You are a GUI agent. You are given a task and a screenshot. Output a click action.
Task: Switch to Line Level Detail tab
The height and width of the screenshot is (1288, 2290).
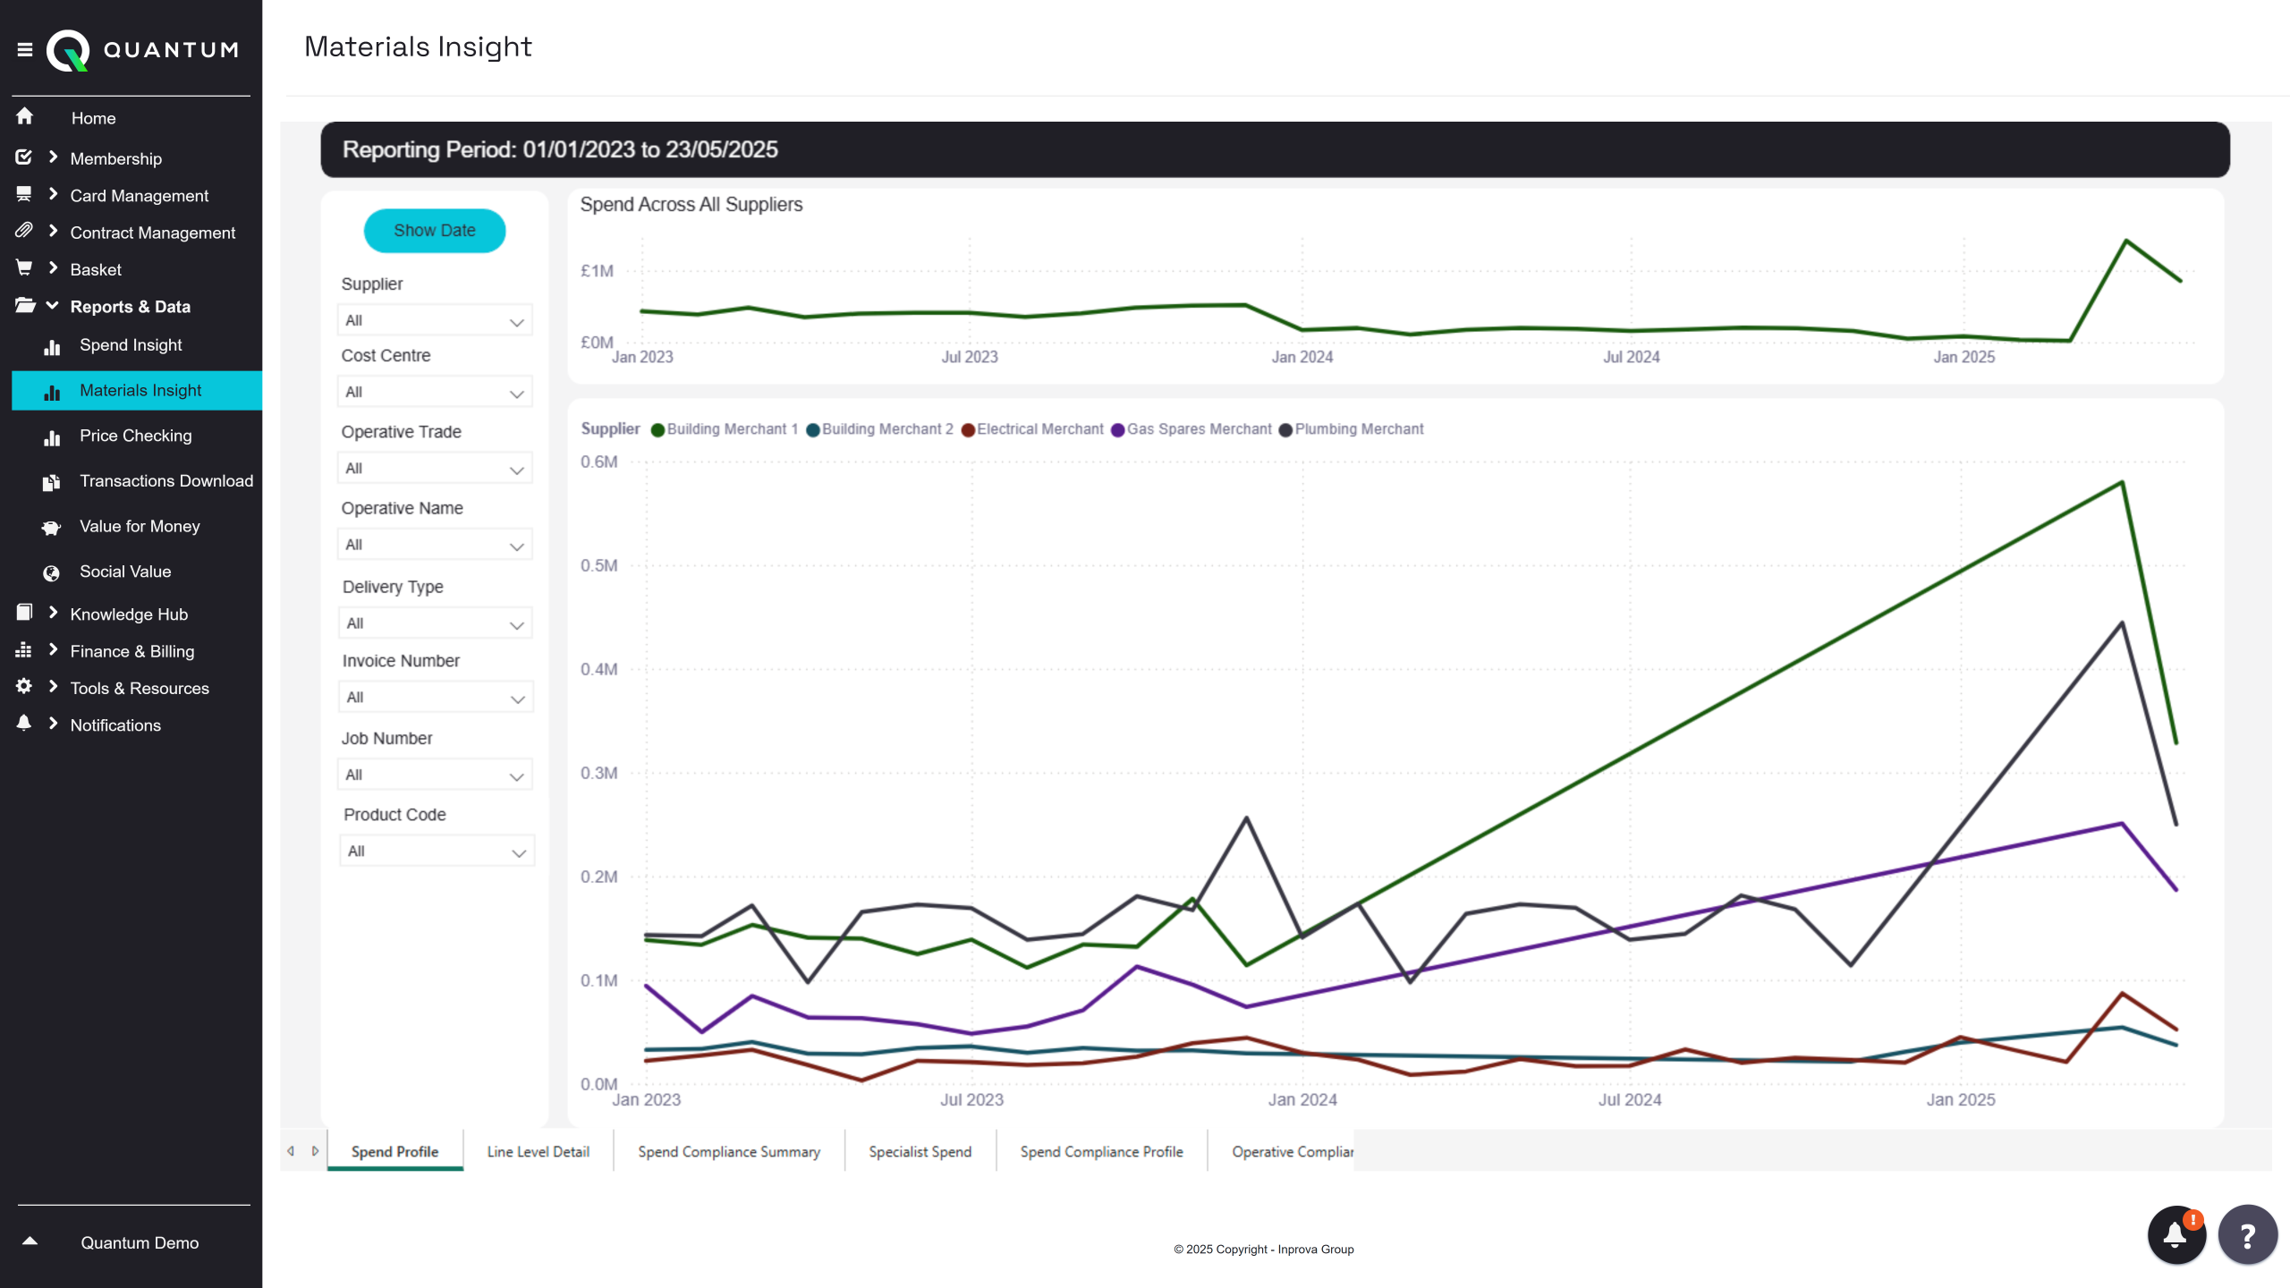538,1152
